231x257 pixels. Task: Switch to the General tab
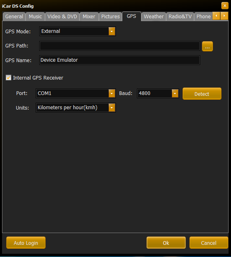click(x=14, y=16)
